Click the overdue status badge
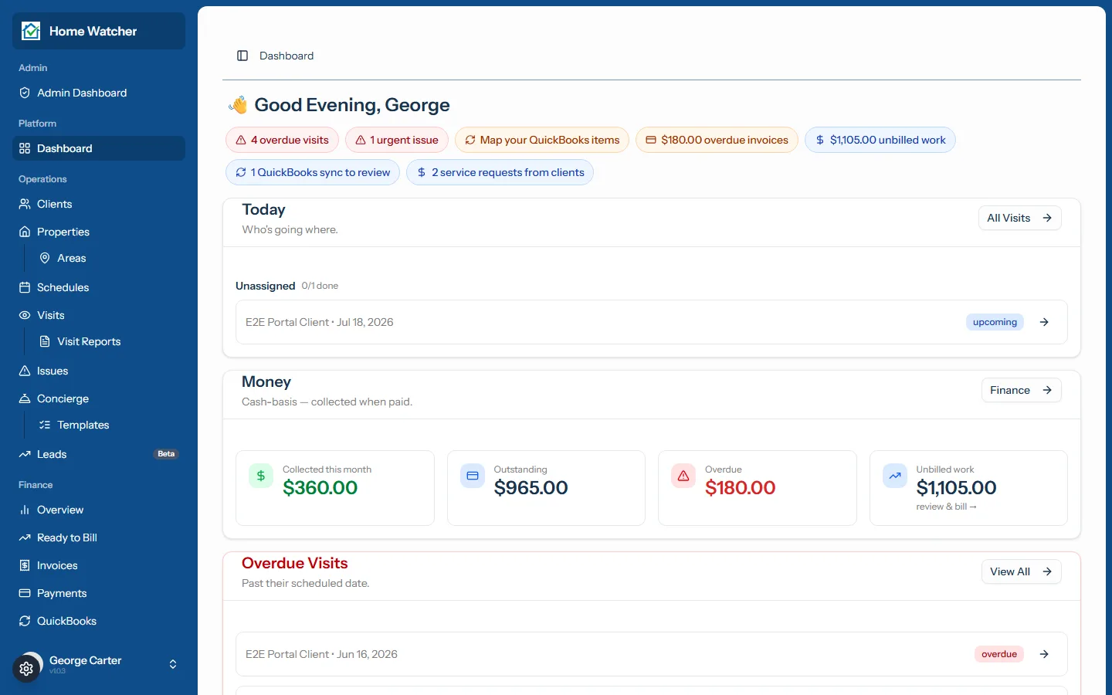This screenshot has height=695, width=1112. [999, 654]
